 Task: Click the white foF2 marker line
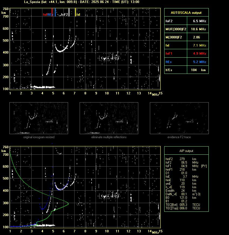tap(69, 12)
